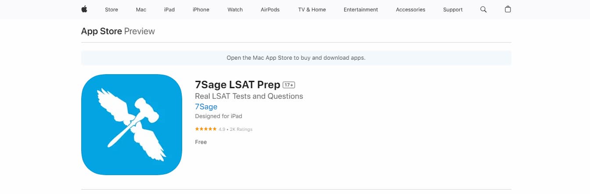Screen dimensions: 590x194
Task: Click the Open the Mac App Store banner
Action: click(296, 58)
